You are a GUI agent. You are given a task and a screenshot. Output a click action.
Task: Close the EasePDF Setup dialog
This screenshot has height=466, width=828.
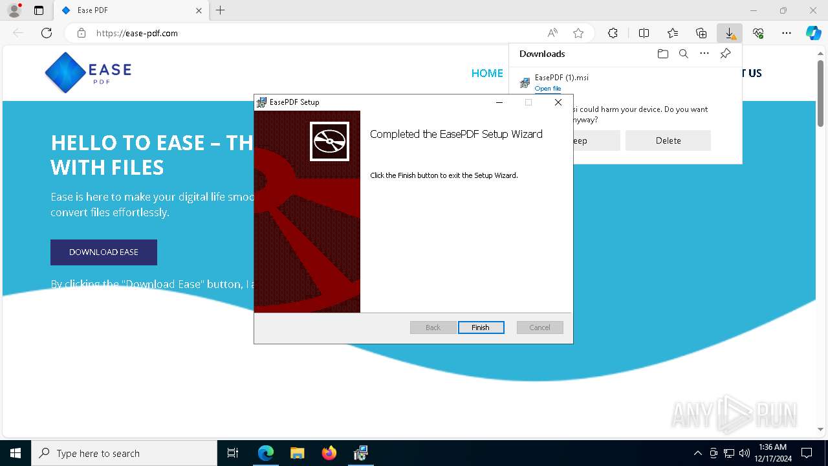coord(558,102)
